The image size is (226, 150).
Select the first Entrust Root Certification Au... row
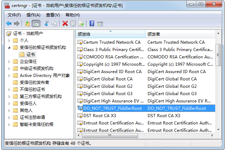pyautogui.click(x=145, y=123)
